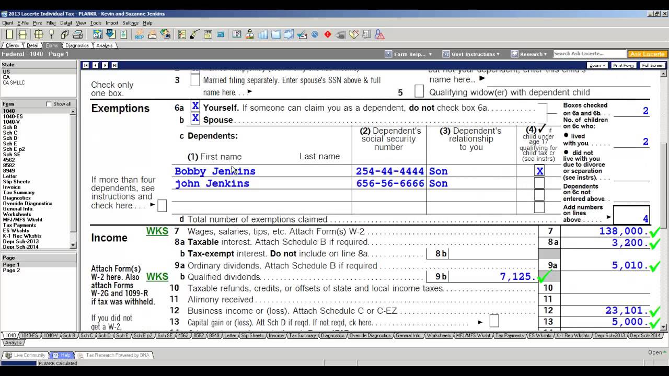Click the Ask Lacerte button
669x376 pixels.
coord(647,54)
